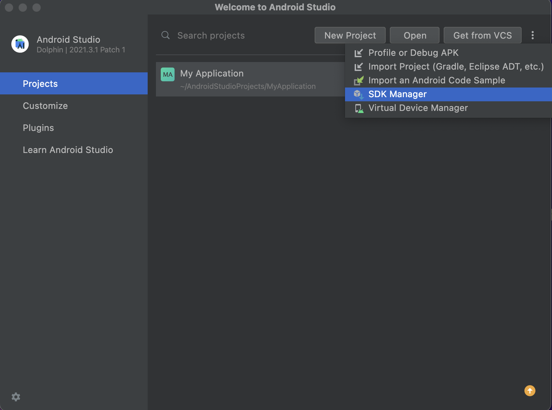552x410 pixels.
Task: Open the three-dot more actions menu
Action: [x=533, y=35]
